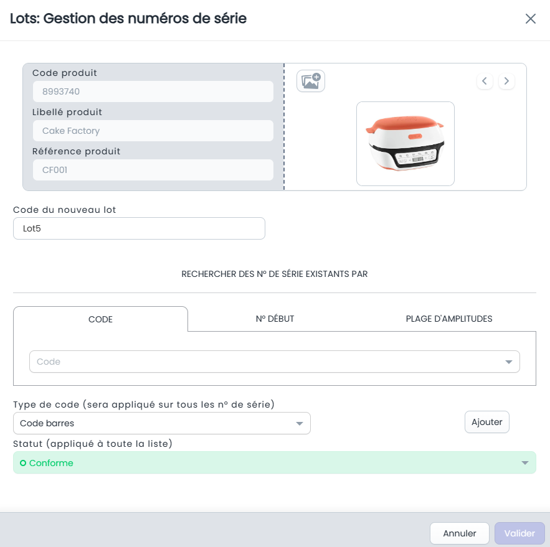
Task: Click the Valider button
Action: (x=519, y=533)
